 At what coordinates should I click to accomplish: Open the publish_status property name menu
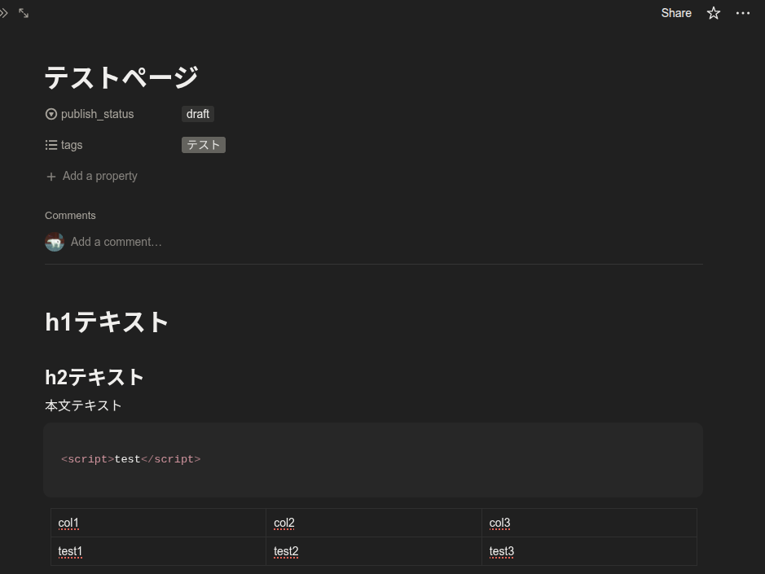pyautogui.click(x=97, y=114)
